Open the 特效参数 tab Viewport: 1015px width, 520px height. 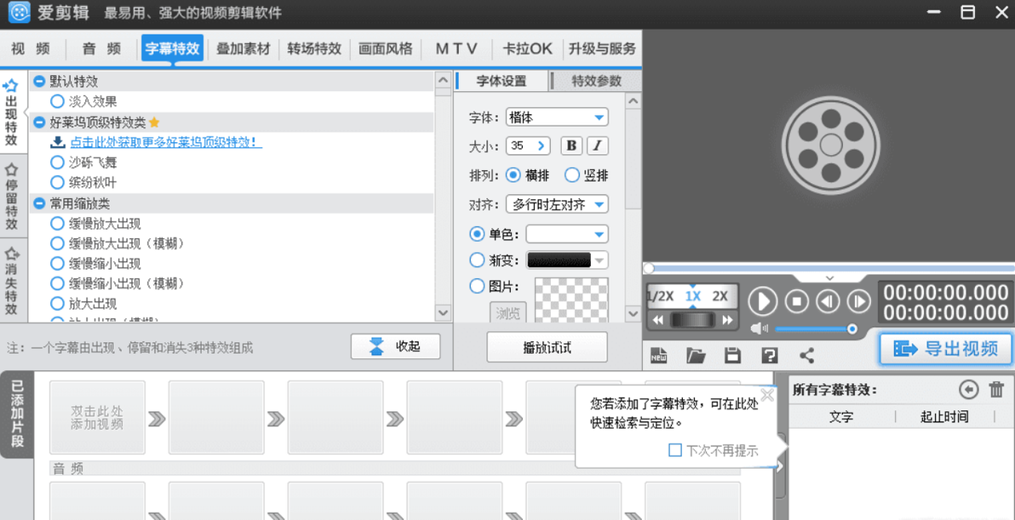click(595, 81)
